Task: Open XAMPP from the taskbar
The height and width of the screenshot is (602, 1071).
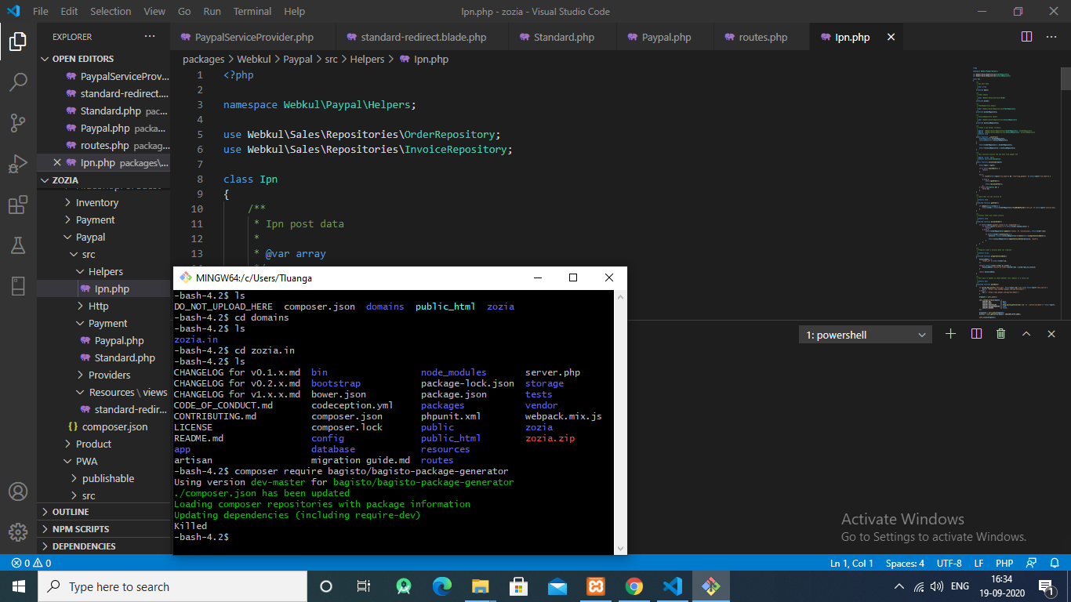Action: click(595, 586)
